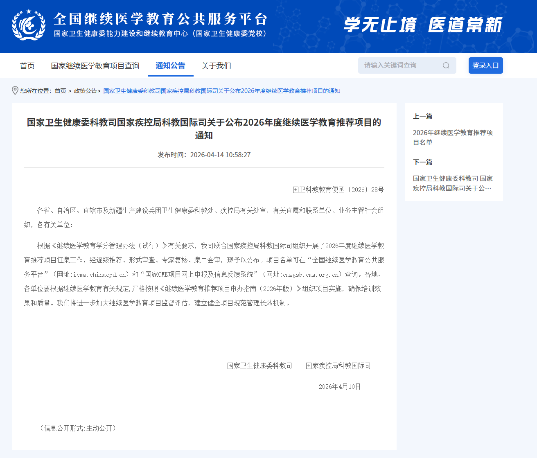Go to 首页 in the breadcrumb trail
Image resolution: width=537 pixels, height=458 pixels.
[60, 91]
